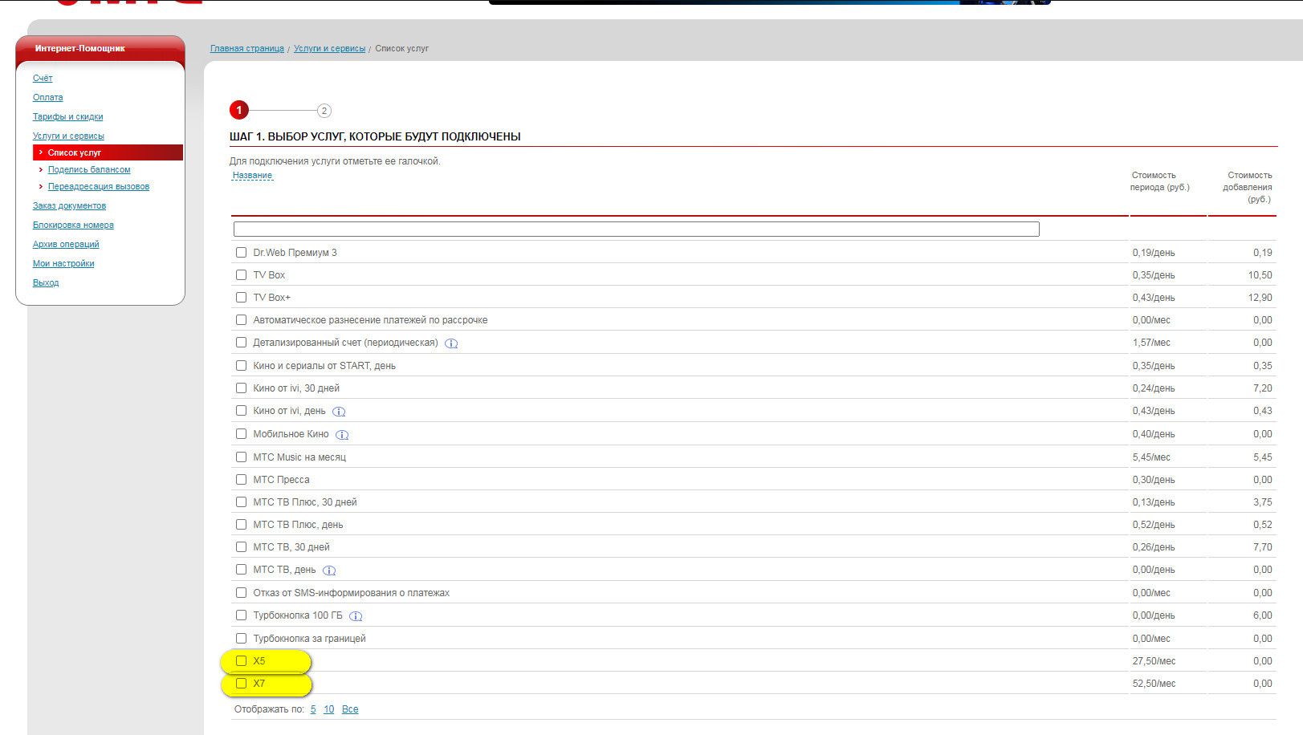This screenshot has height=735, width=1303.
Task: Check Турбокнопка за границей checkbox
Action: pyautogui.click(x=241, y=638)
